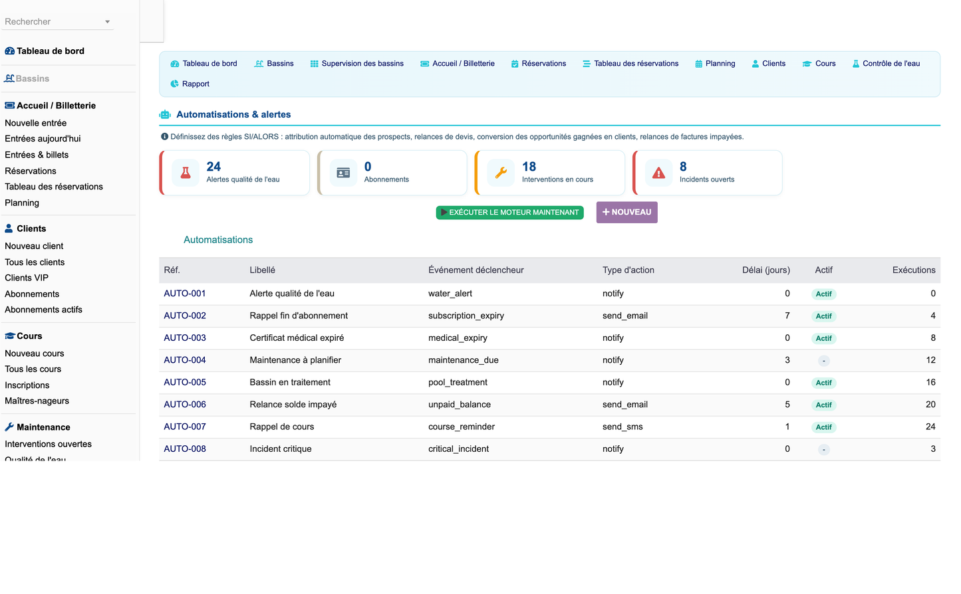
Task: Click the dashboard gauge icon in top navigation
Action: 175,64
